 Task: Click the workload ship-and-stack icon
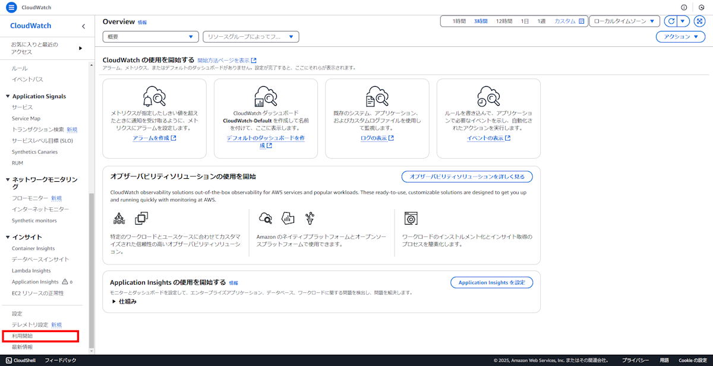point(130,219)
